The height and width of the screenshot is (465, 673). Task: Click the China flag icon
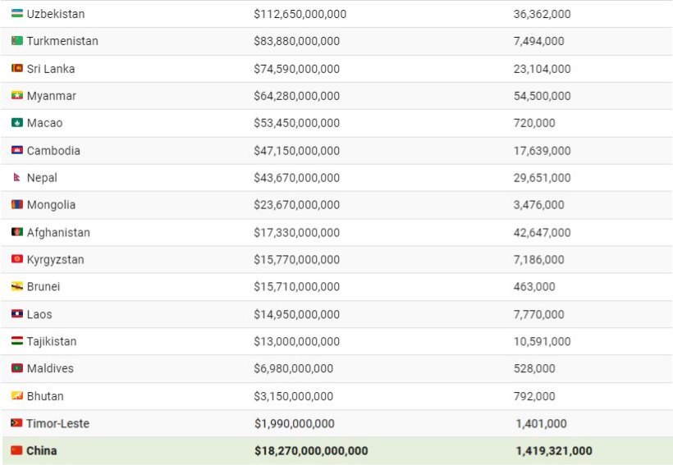[x=16, y=451]
